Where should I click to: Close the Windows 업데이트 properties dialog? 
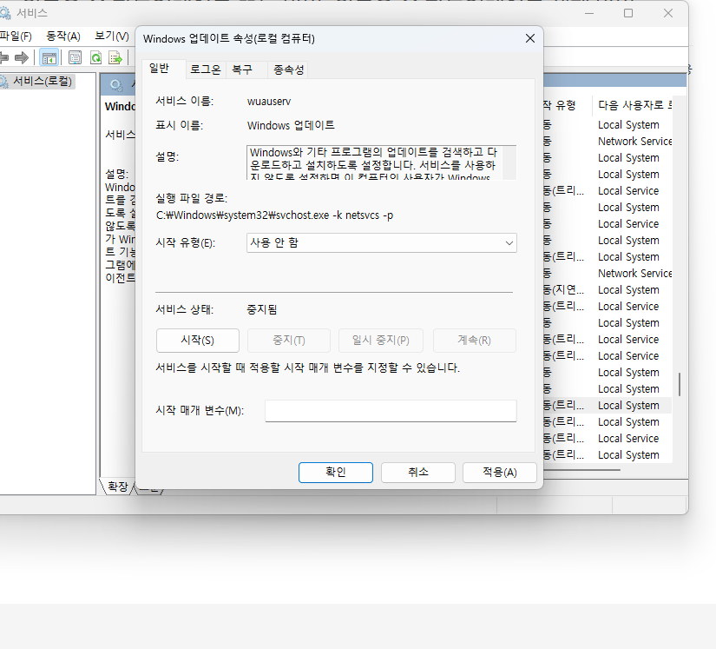click(x=529, y=38)
